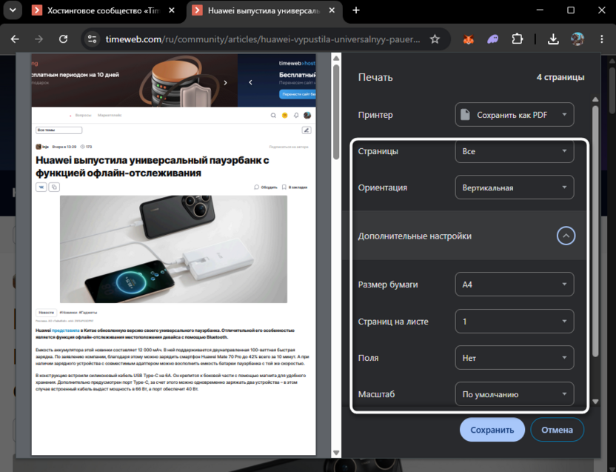Open the MetaMask fox extension
616x472 pixels.
pyautogui.click(x=468, y=39)
